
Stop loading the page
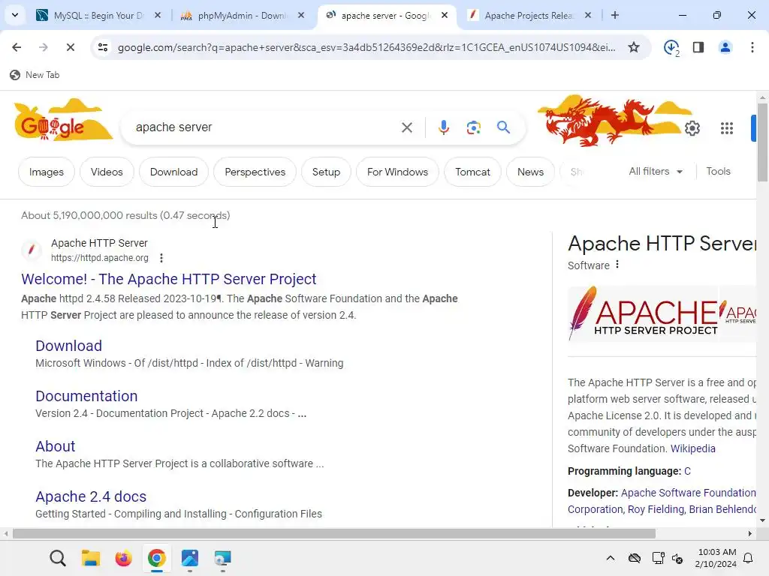click(x=70, y=47)
